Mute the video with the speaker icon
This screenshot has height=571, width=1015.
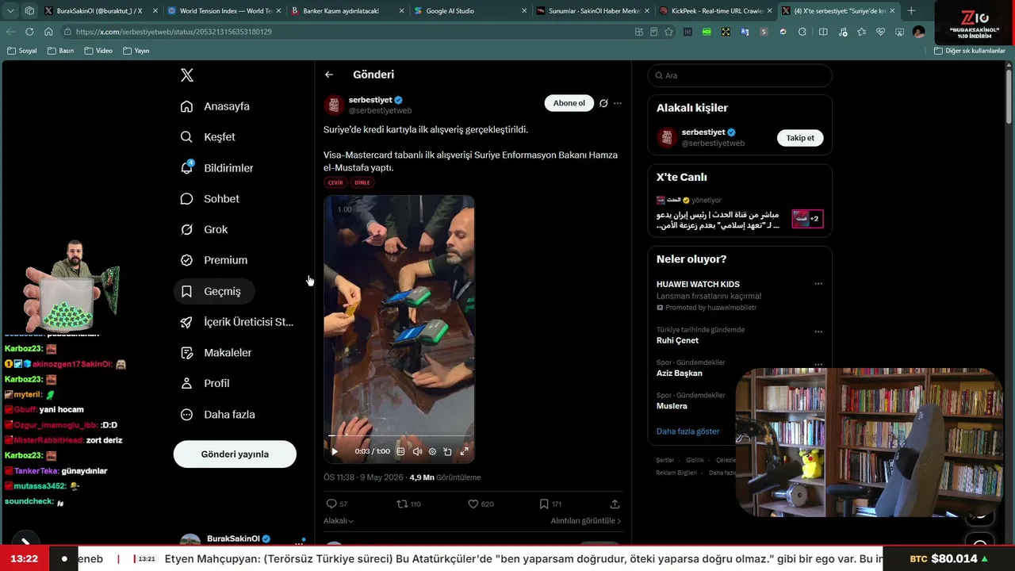click(417, 451)
